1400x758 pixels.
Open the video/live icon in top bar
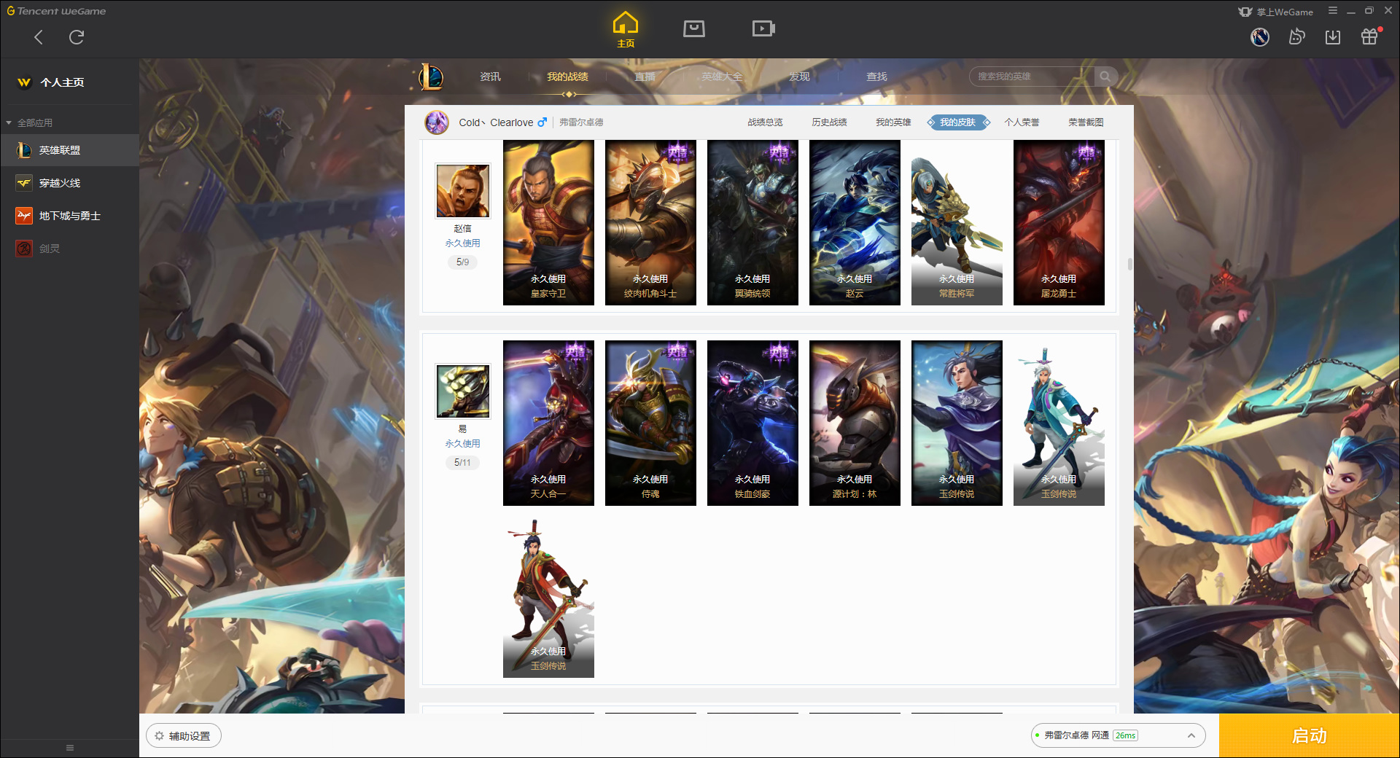pyautogui.click(x=763, y=28)
